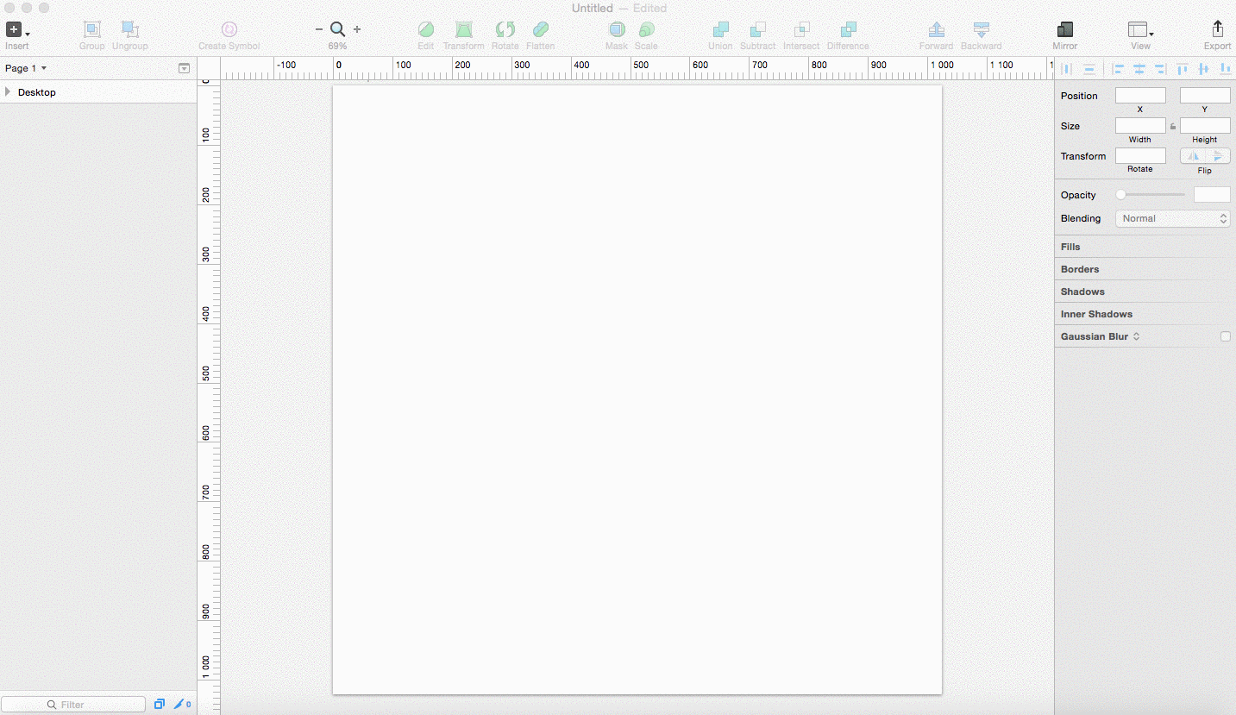The image size is (1236, 715).
Task: Click the Fills section header
Action: (1070, 247)
